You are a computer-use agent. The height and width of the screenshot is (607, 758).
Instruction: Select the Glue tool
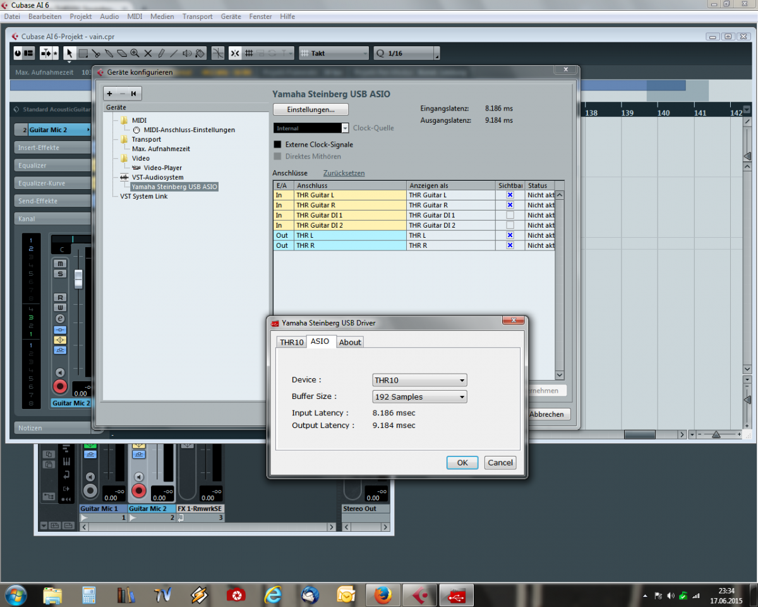click(x=109, y=53)
